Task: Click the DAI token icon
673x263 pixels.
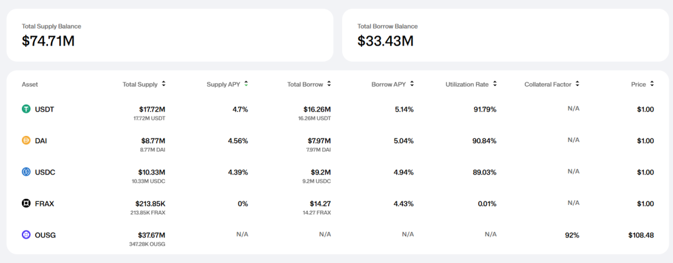Action: point(26,141)
